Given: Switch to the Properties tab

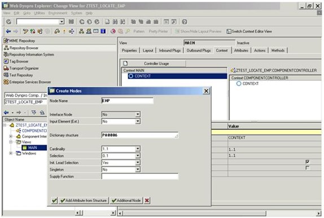Looking at the screenshot, I should pyautogui.click(x=129, y=50).
